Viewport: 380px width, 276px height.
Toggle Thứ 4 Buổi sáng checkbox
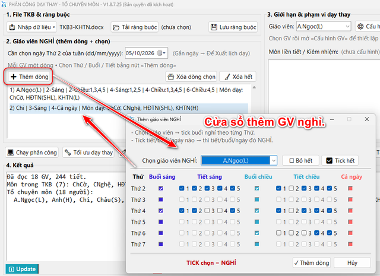[x=161, y=211]
